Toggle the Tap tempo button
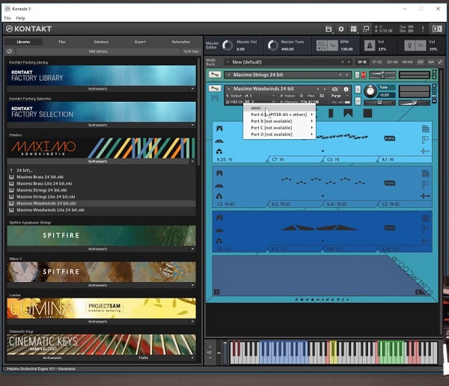The height and width of the screenshot is (386, 449). [x=333, y=46]
